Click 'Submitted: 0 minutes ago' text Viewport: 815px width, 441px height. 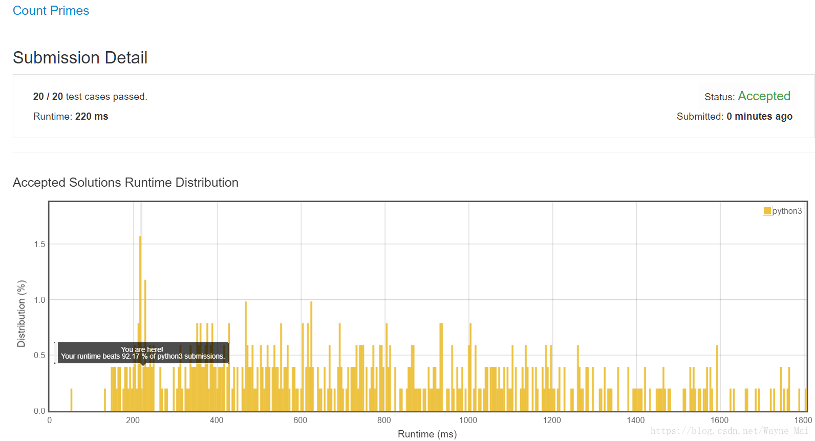point(734,117)
